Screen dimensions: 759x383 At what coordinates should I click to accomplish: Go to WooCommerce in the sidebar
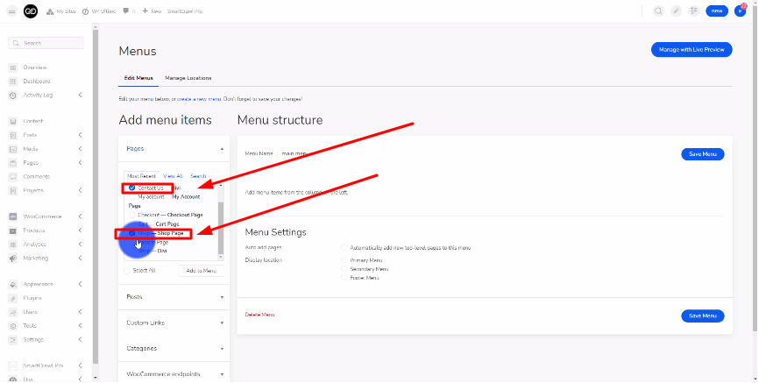click(x=41, y=216)
